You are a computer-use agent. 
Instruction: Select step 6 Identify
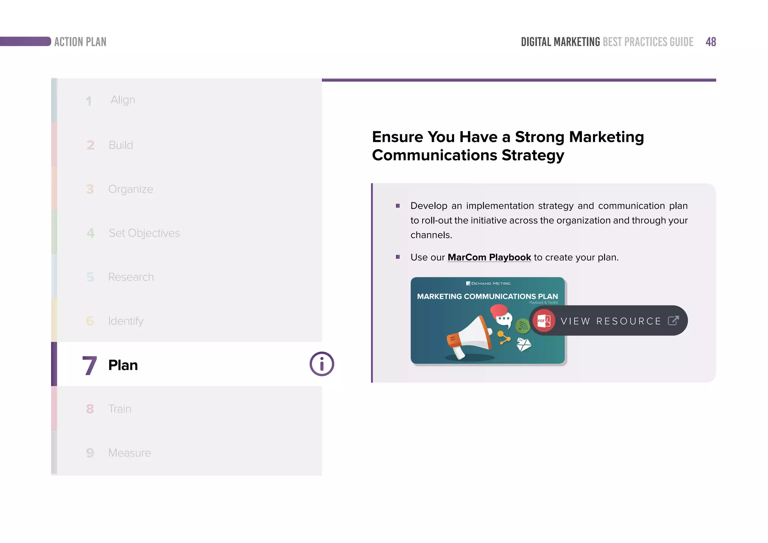[187, 320]
